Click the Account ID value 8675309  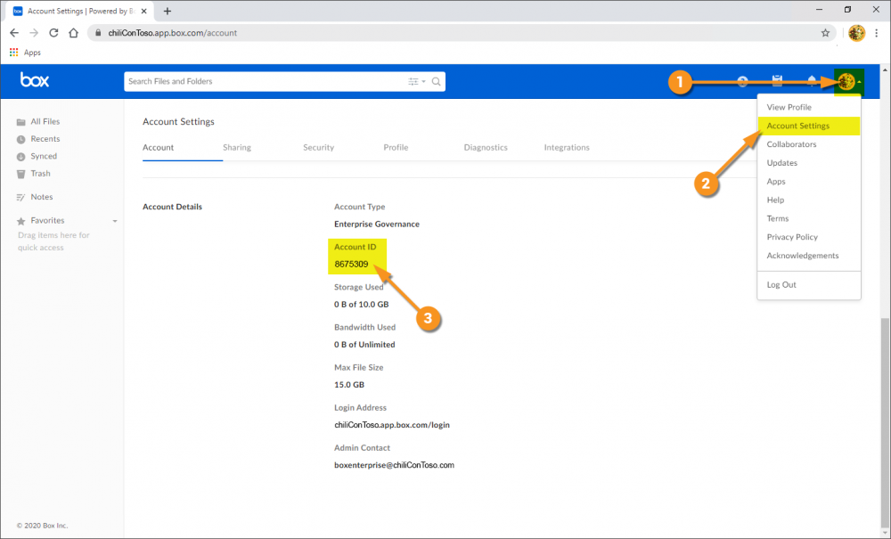351,264
